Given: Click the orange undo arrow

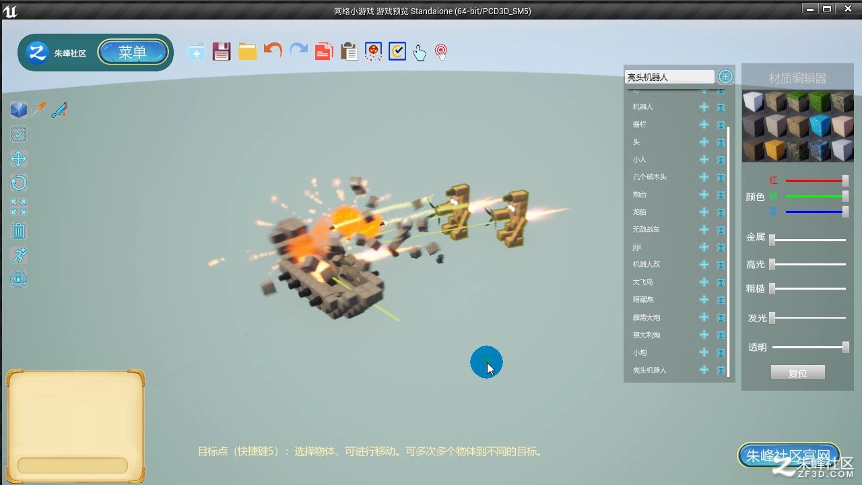Looking at the screenshot, I should [x=273, y=51].
